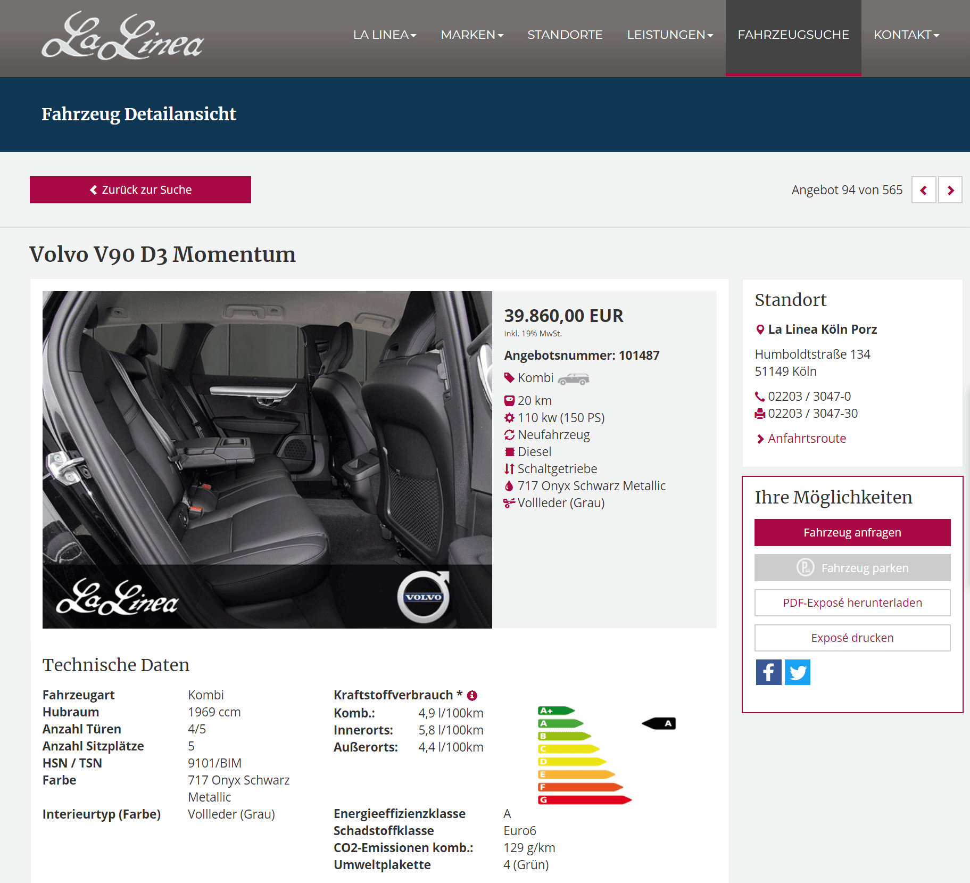Click the yellow D efficiency bar
The image size is (970, 883).
pyautogui.click(x=572, y=762)
